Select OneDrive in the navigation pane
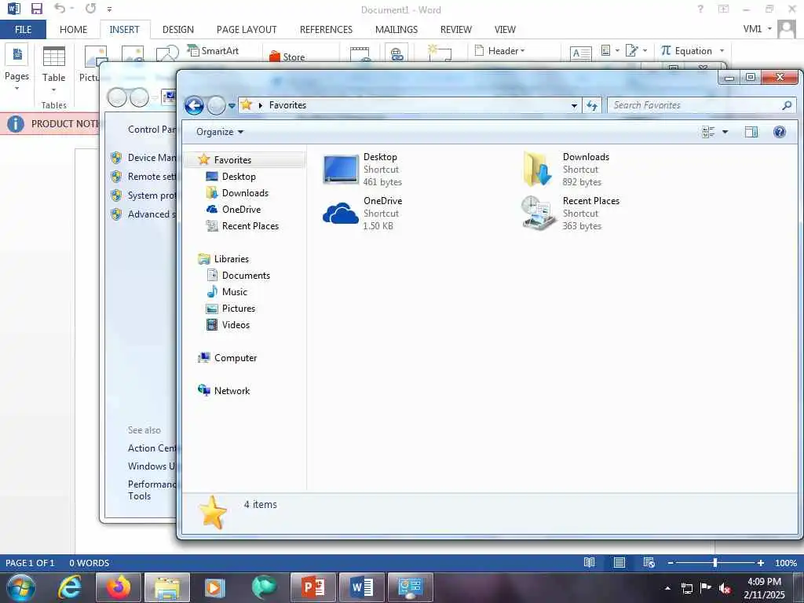 pos(241,209)
